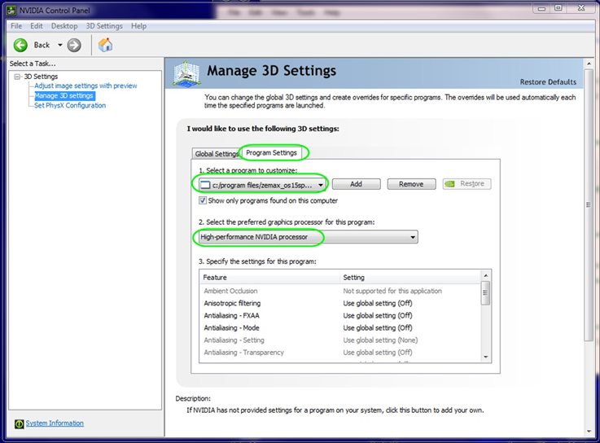Image resolution: width=600 pixels, height=443 pixels.
Task: Click the FXAA Use global setting value
Action: [378, 315]
